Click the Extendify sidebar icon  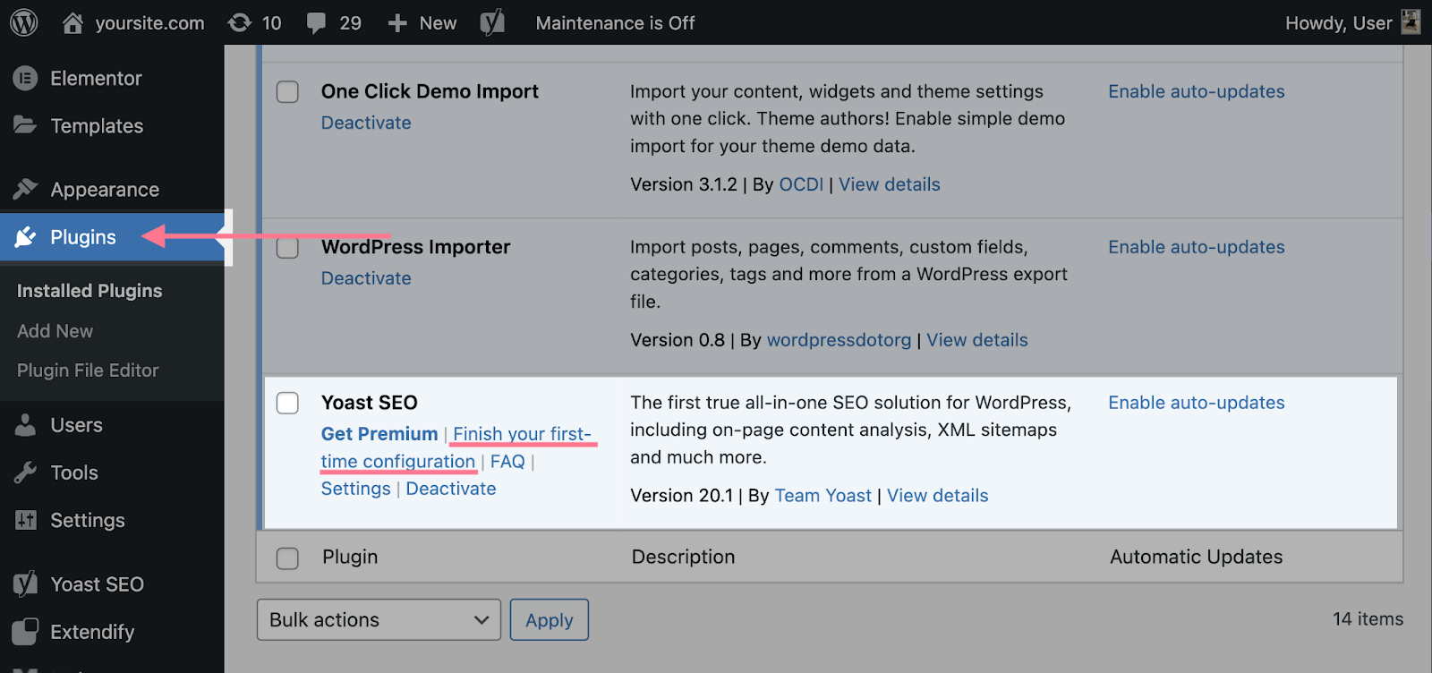point(25,632)
